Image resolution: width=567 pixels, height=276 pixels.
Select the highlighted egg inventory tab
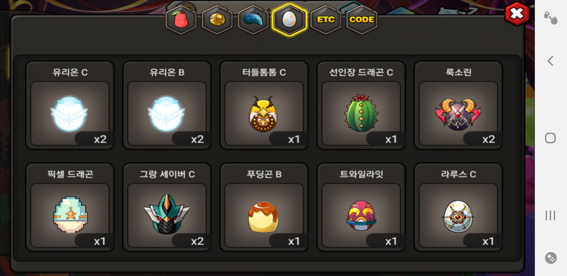coord(289,20)
